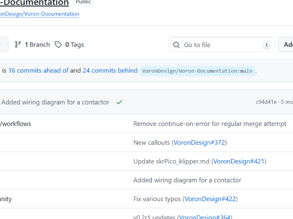Open the workflows folder
Viewport: 293px width, 219px height.
15,124
